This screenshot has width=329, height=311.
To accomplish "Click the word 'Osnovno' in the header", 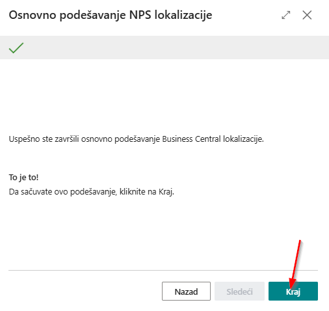I will 33,15.
